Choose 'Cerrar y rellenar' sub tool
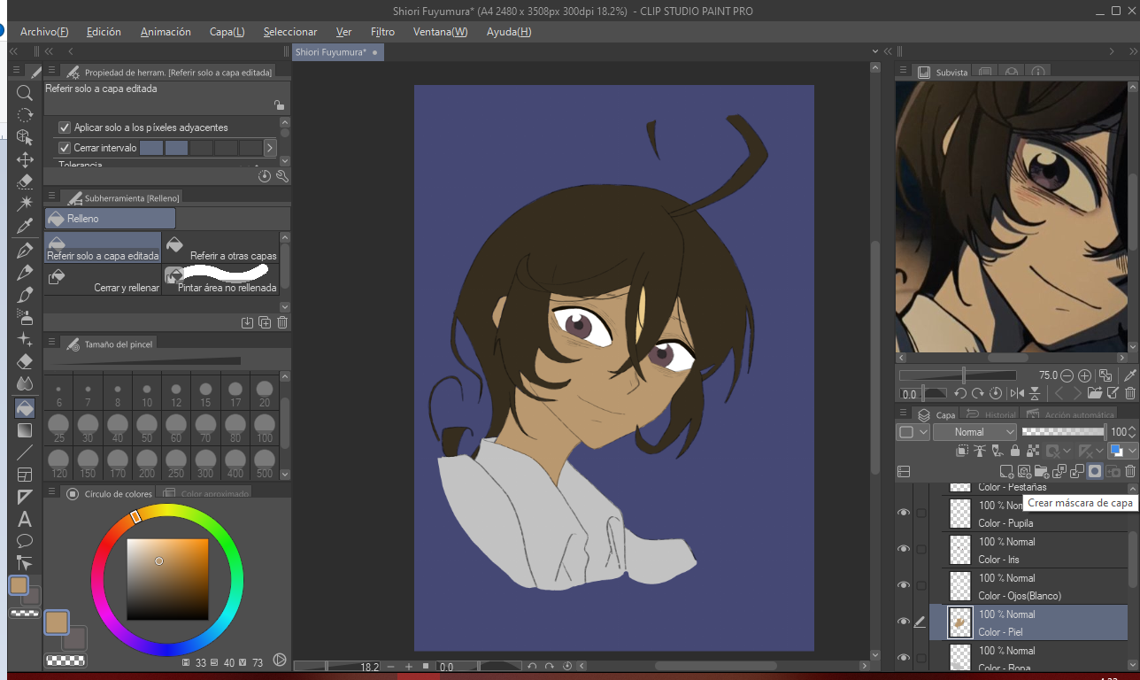 104,279
